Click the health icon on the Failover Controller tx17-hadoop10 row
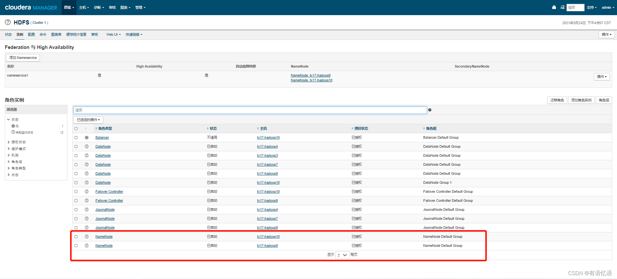Screen dimensions: 617x279 point(87,191)
